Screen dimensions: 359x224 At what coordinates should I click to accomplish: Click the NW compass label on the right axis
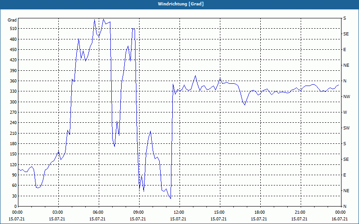click(x=346, y=97)
